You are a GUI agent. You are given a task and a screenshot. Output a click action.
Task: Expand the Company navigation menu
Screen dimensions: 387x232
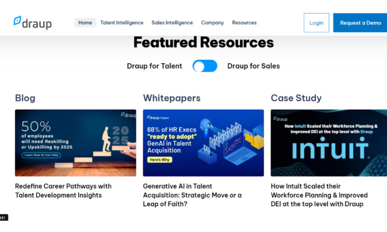coord(212,23)
